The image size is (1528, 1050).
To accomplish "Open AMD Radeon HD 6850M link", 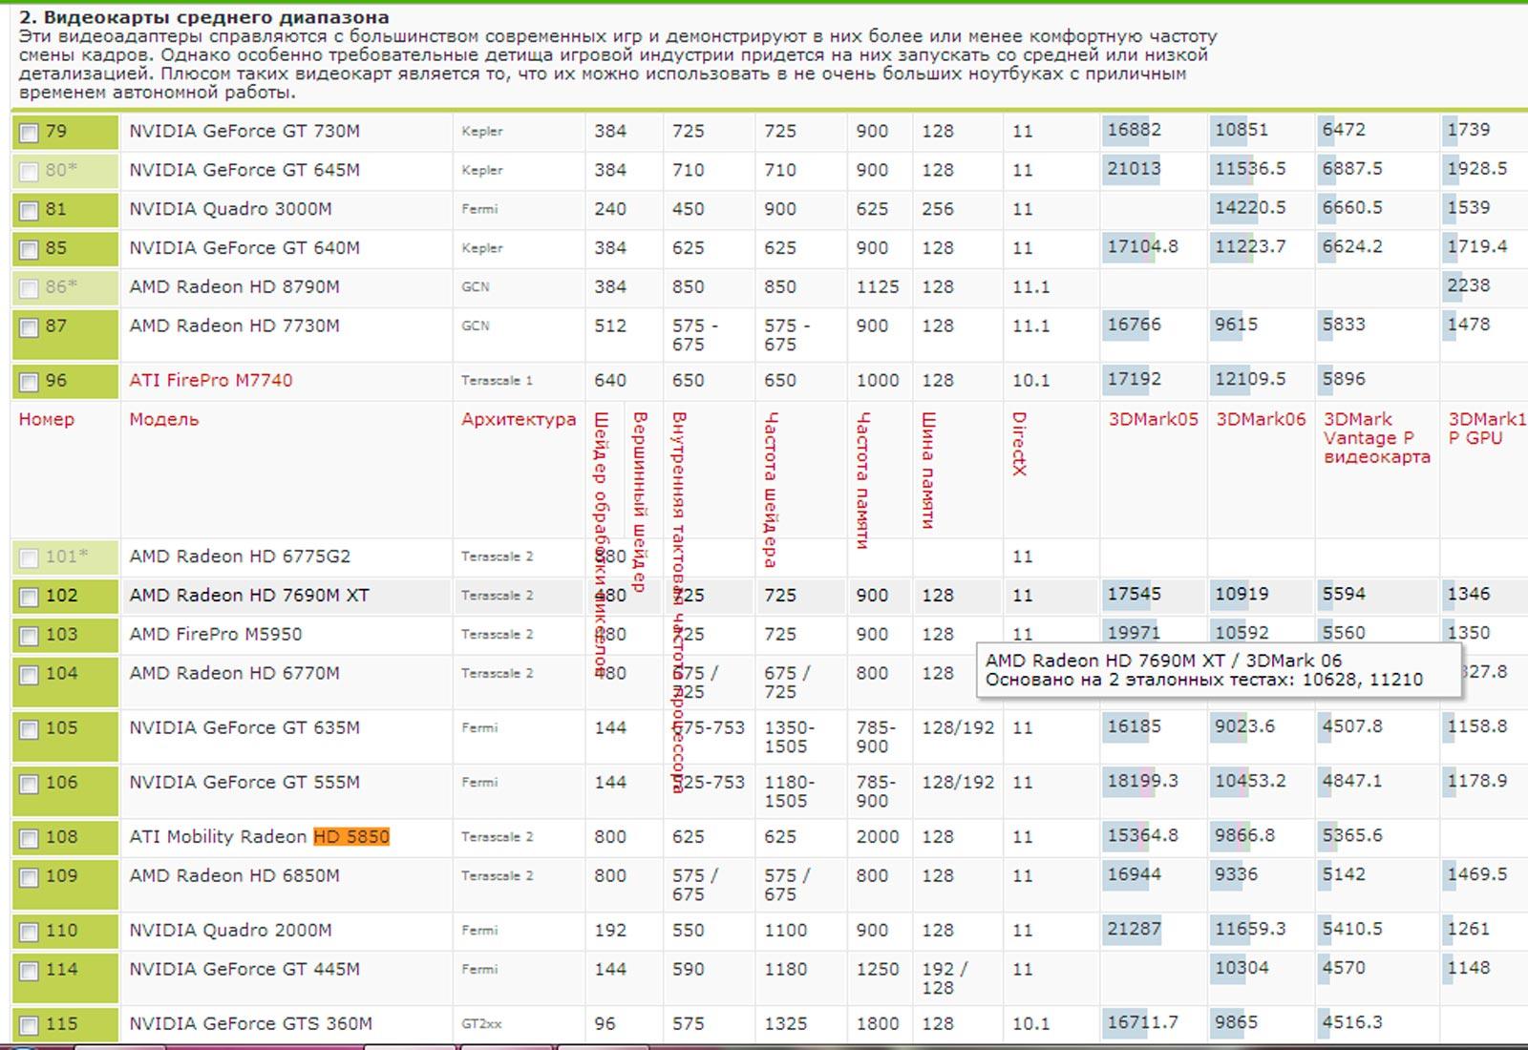I will [234, 876].
